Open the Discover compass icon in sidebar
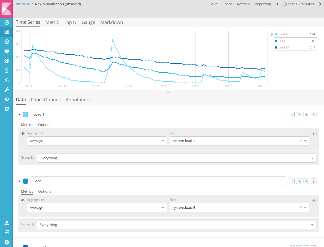This screenshot has height=247, width=324. (7, 22)
